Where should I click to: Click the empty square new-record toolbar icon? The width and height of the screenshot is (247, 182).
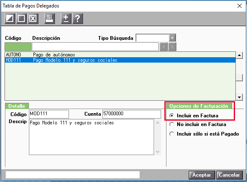pos(21,19)
